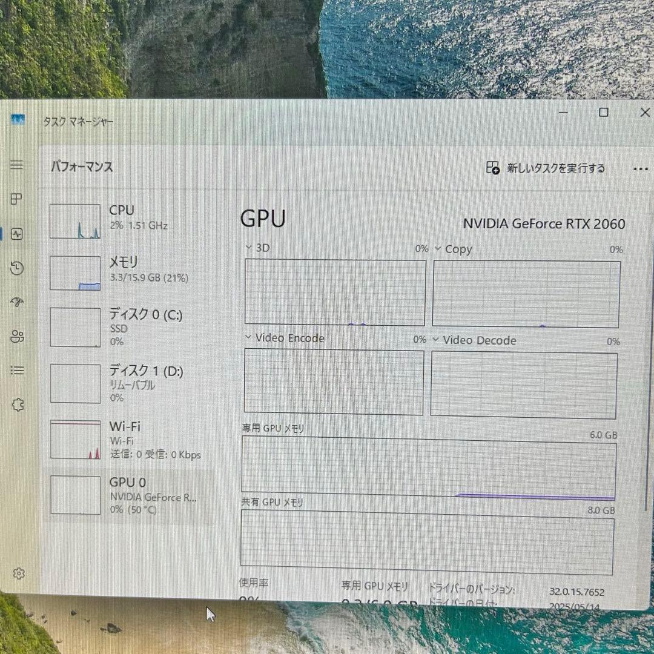Click the GPU 0 mini graph thumbnail
This screenshot has height=654, width=654.
(74, 495)
